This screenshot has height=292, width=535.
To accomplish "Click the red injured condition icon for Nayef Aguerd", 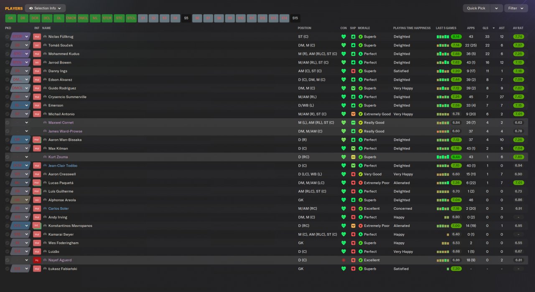I will coord(344,260).
